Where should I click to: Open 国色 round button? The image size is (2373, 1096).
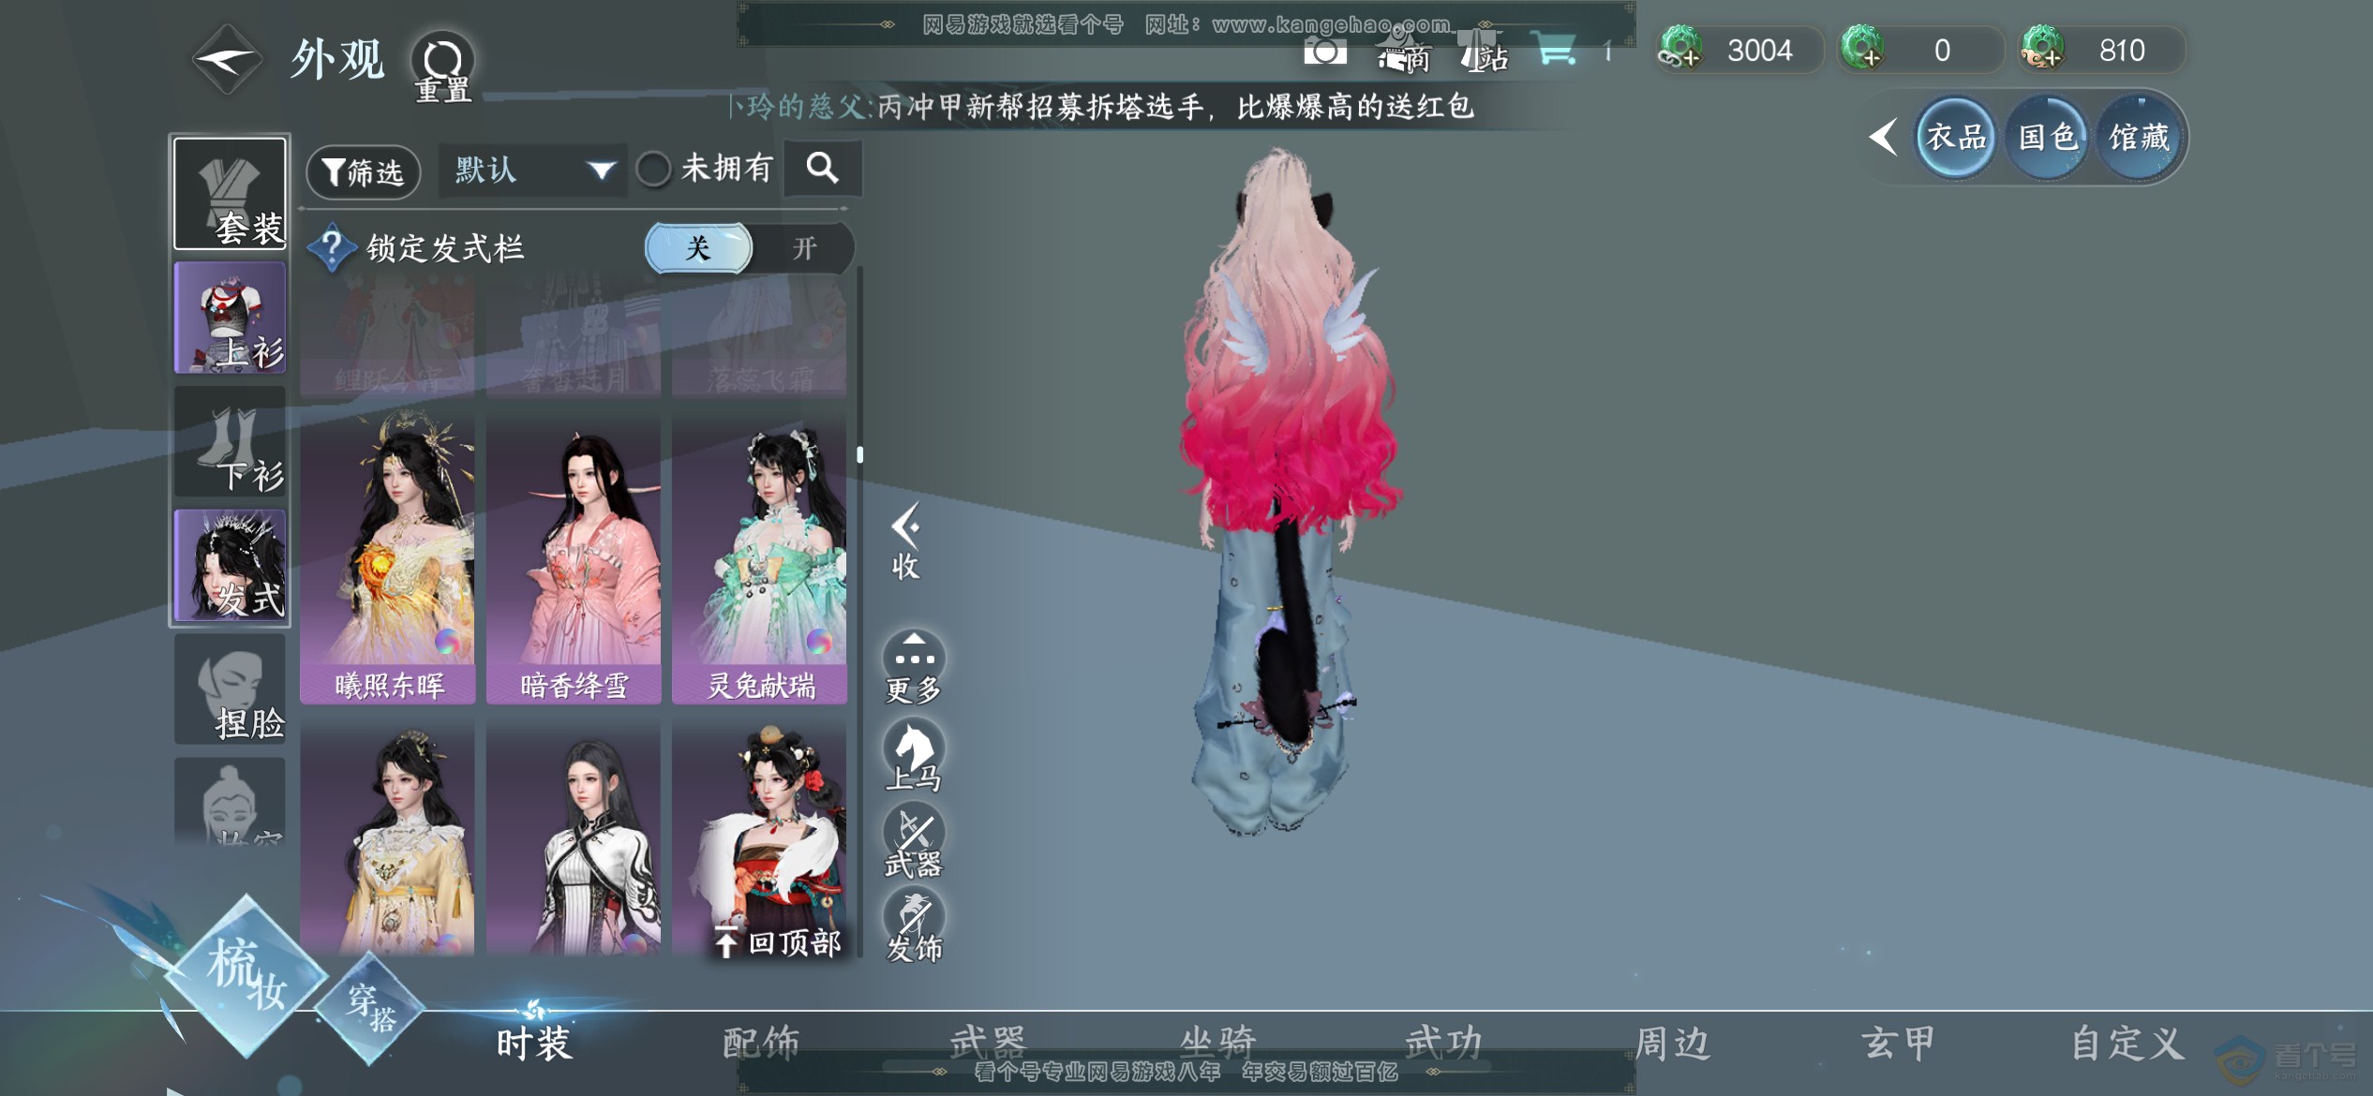(2048, 138)
